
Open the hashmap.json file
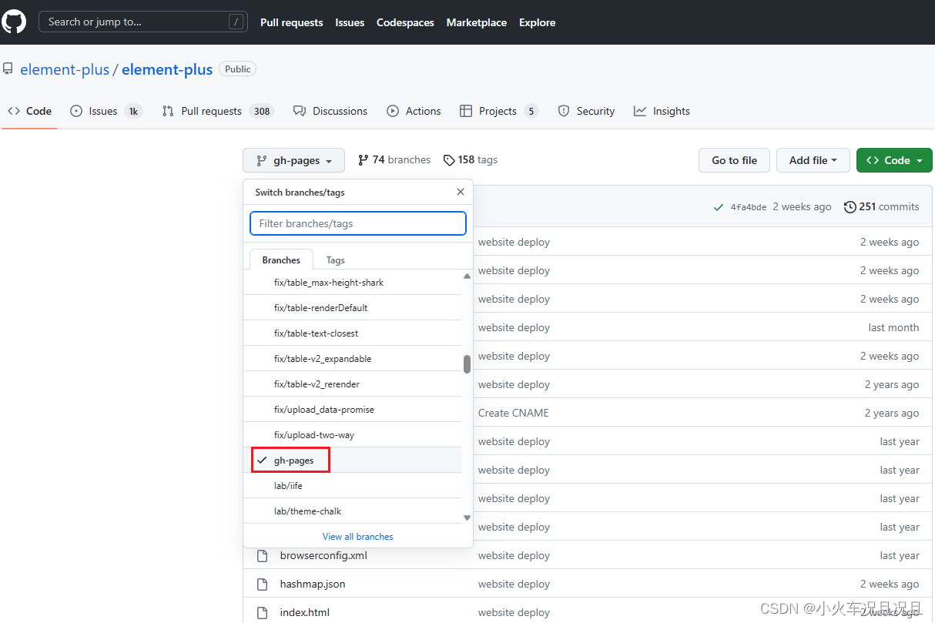point(313,584)
